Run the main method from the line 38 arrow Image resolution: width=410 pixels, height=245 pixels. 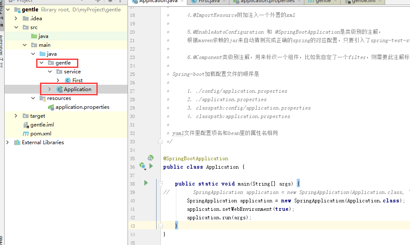click(x=146, y=183)
